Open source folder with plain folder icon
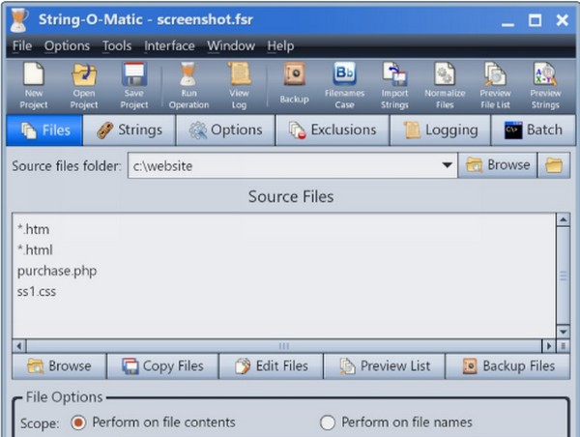 click(554, 165)
